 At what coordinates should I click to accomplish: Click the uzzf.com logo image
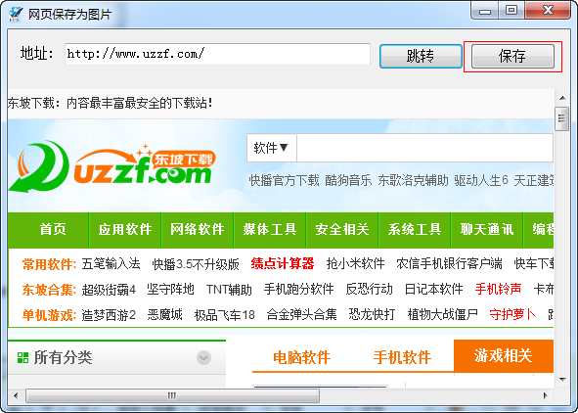tap(112, 167)
